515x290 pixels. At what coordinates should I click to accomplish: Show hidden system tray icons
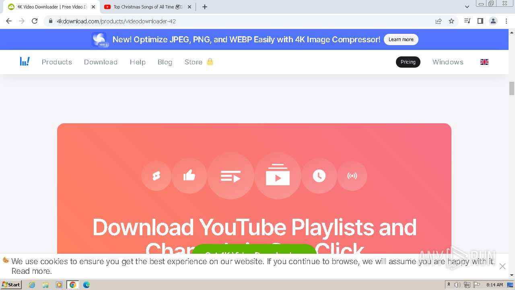[449, 285]
